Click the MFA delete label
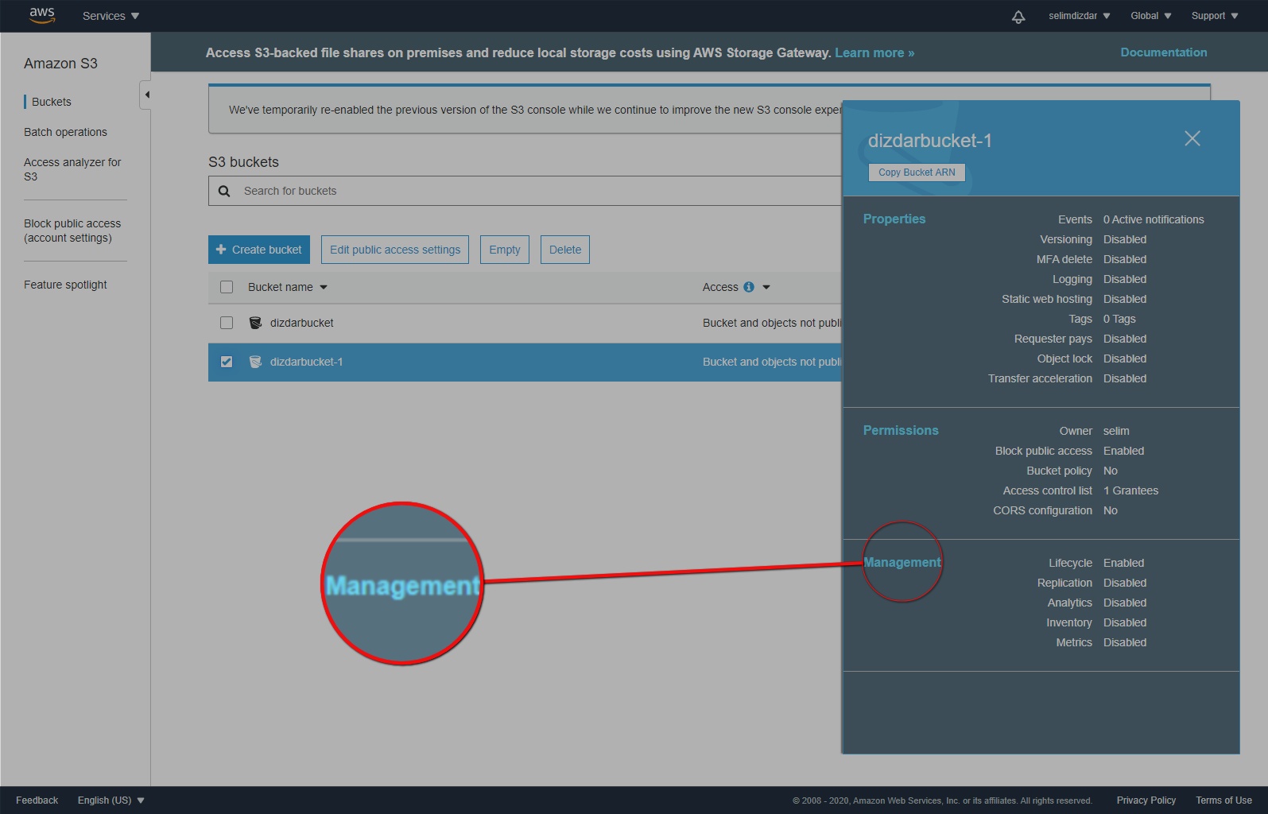The image size is (1268, 814). 1064,259
